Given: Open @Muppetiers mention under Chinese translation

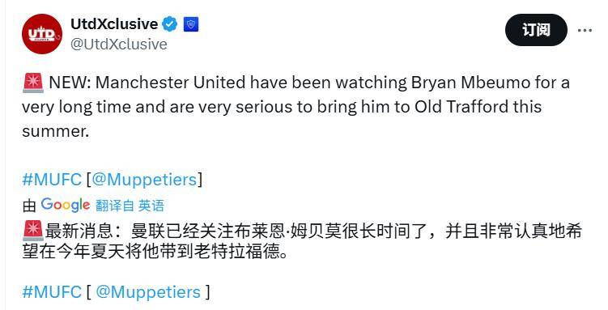Looking at the screenshot, I should 148,292.
